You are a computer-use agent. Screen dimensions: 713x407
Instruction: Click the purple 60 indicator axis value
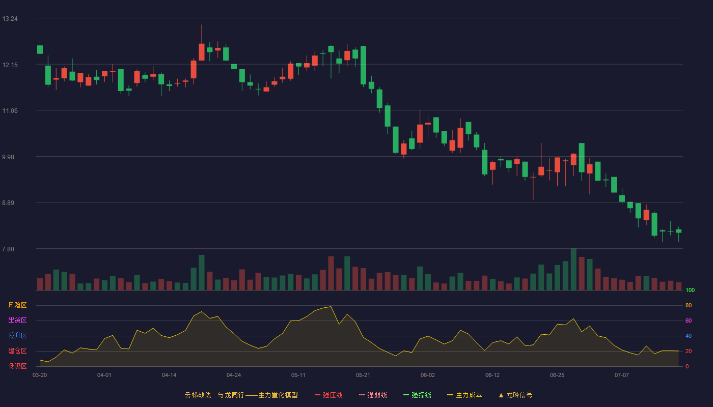point(689,321)
